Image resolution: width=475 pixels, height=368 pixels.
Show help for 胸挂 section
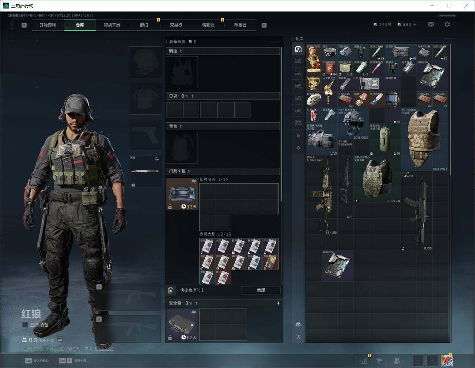[181, 51]
